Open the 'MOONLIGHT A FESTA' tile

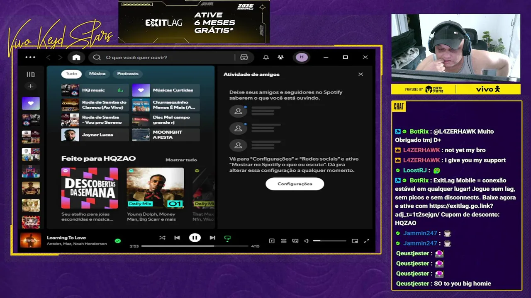coord(166,135)
